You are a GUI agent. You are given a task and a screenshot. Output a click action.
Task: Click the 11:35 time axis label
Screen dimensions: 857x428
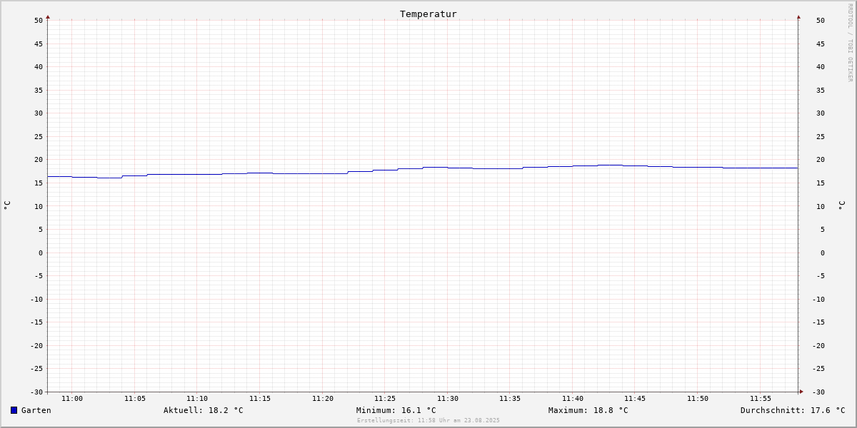pos(510,399)
